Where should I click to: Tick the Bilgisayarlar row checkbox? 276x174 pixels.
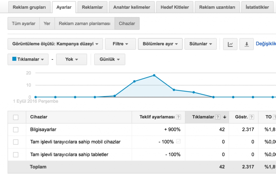tap(16, 130)
